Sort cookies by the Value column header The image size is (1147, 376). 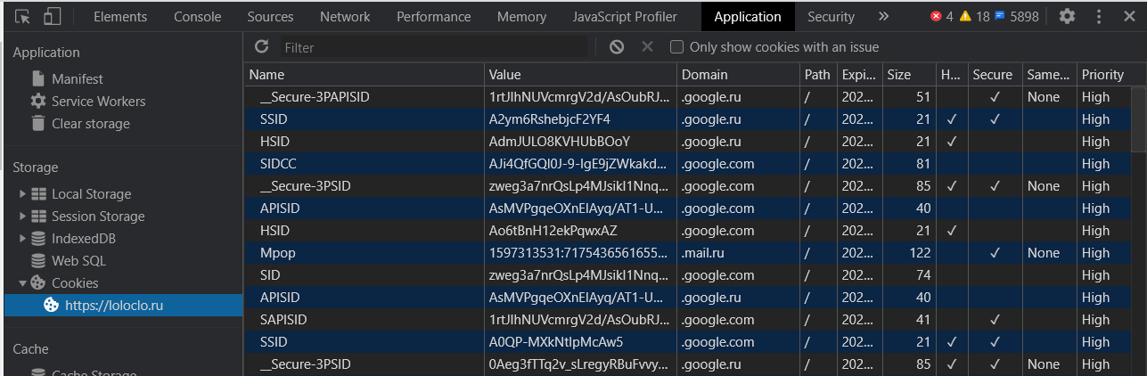pos(580,75)
